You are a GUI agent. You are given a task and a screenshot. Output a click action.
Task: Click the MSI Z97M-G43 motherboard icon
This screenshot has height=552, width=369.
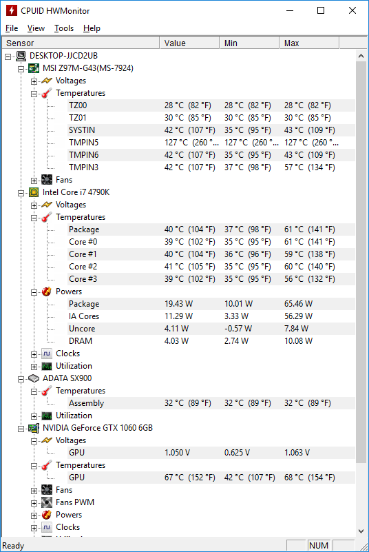(x=34, y=68)
